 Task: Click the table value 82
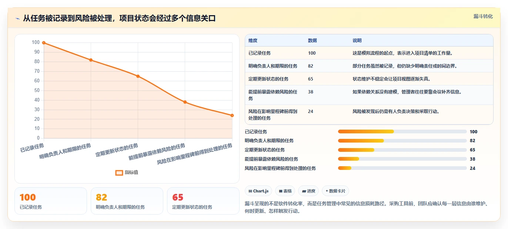coord(311,66)
